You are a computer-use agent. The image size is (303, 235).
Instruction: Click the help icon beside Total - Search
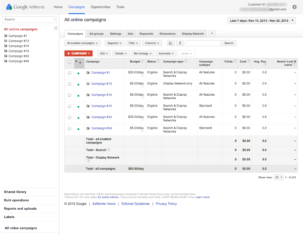pyautogui.click(x=109, y=150)
